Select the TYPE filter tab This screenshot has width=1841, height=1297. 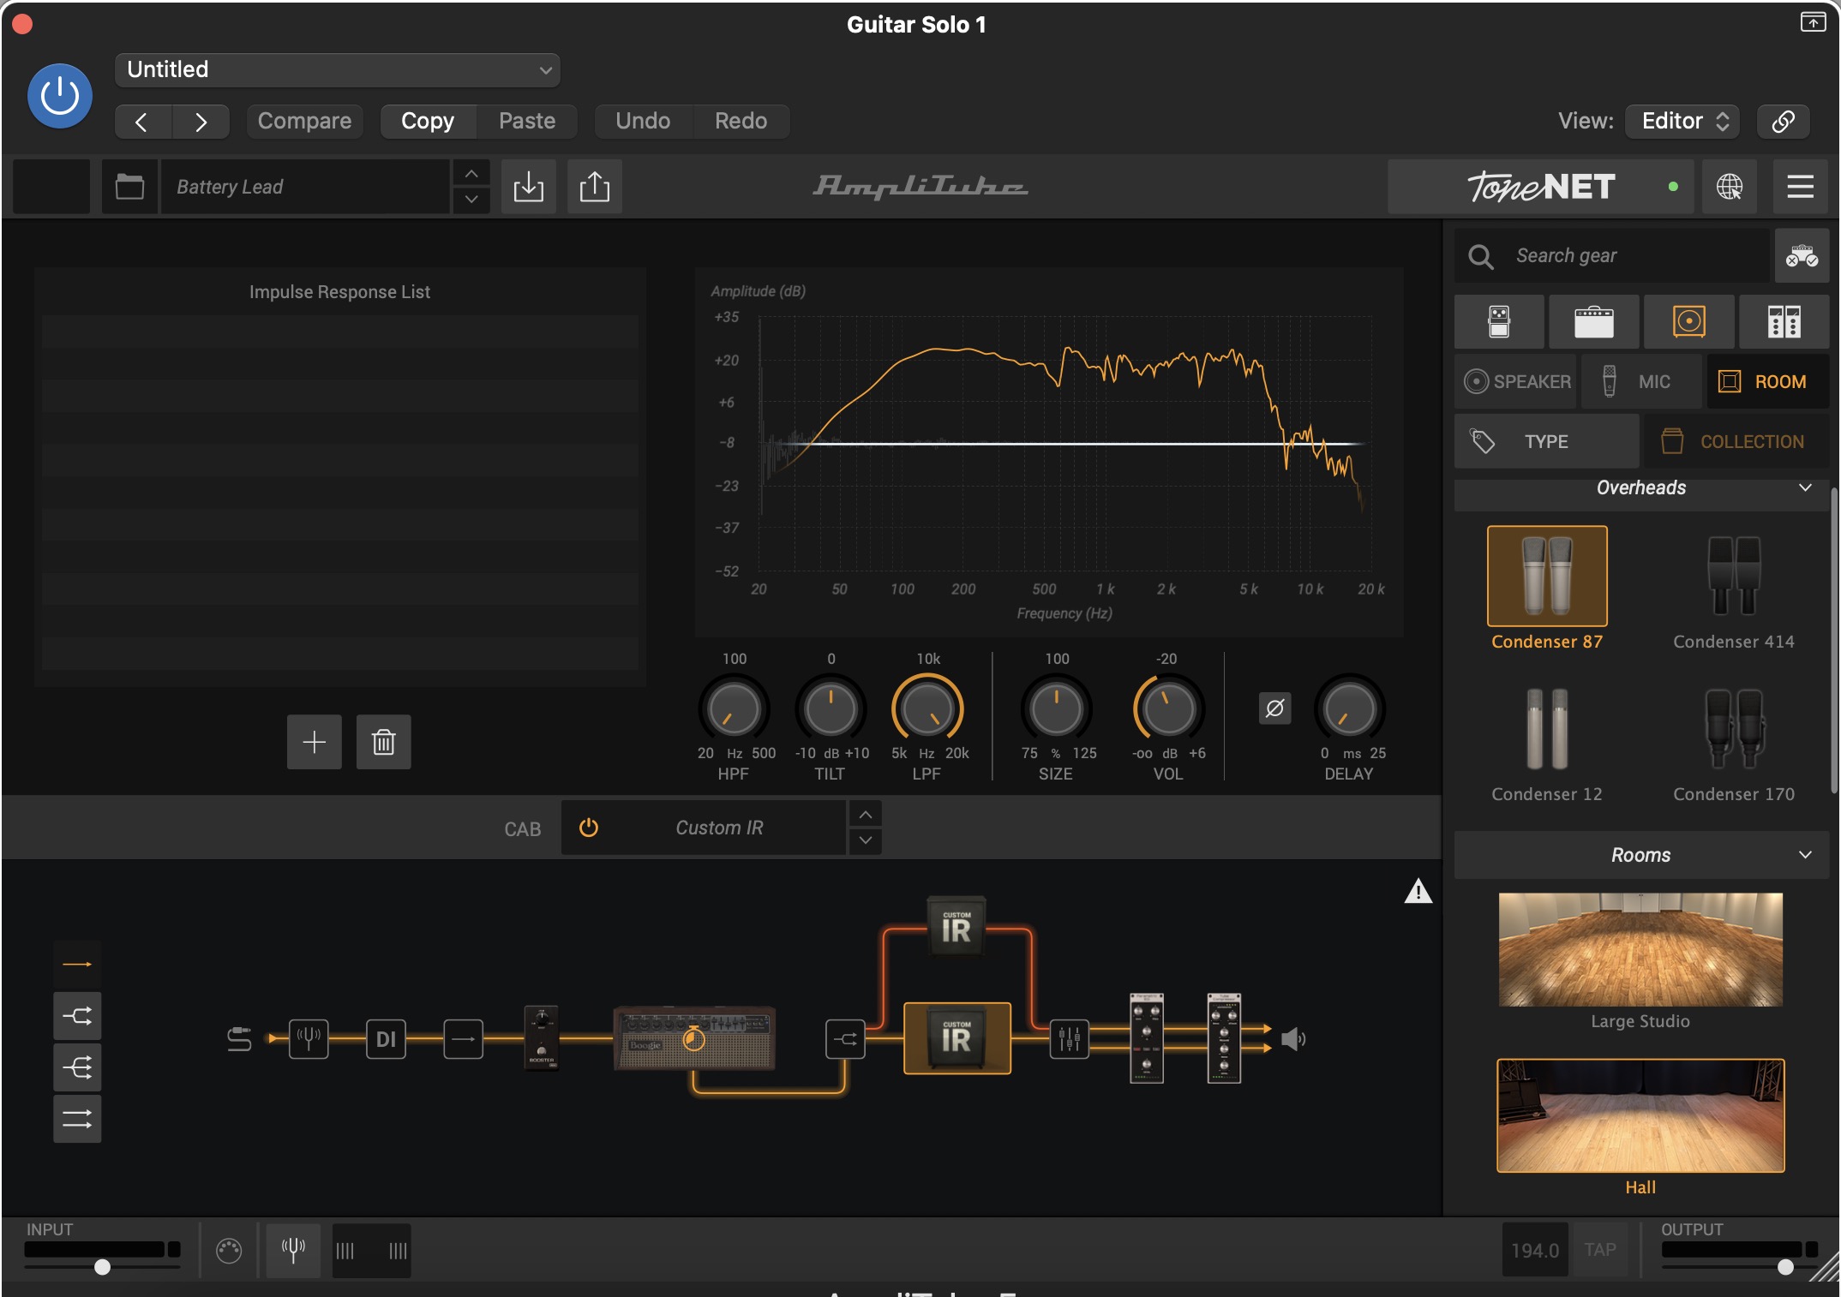1546,441
